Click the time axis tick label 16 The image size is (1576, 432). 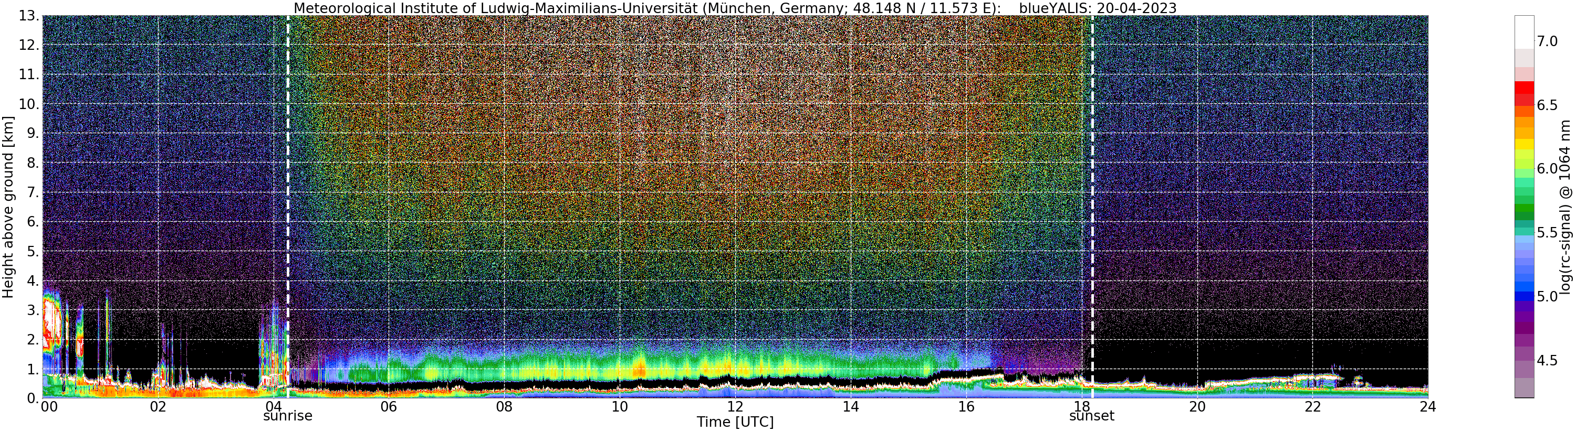pos(966,406)
